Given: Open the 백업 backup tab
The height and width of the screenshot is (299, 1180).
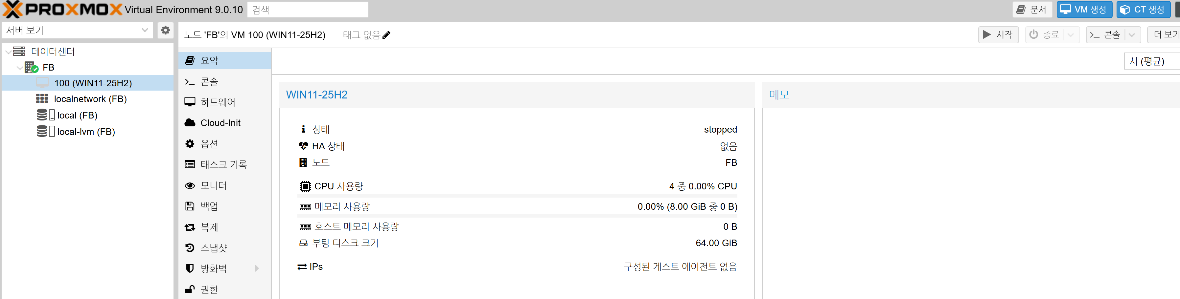Looking at the screenshot, I should click(224, 206).
